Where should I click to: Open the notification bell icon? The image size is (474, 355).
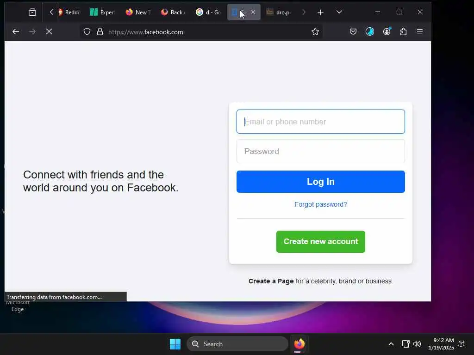[462, 344]
